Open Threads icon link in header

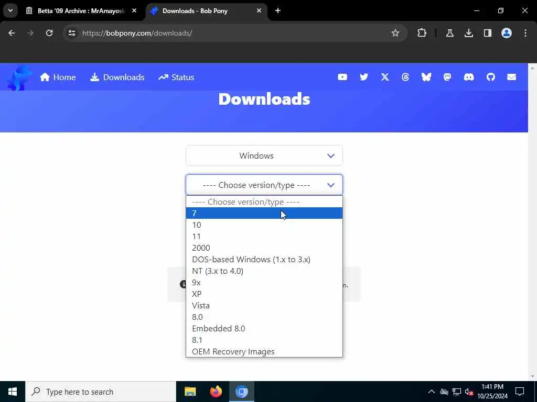(405, 77)
